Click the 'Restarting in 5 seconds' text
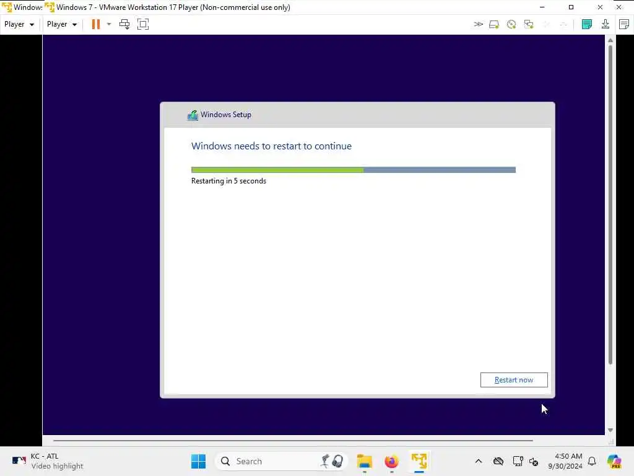 228,181
